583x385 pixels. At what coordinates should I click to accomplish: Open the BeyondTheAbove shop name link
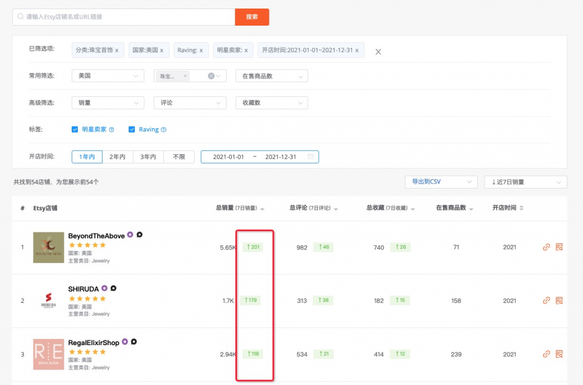point(96,236)
